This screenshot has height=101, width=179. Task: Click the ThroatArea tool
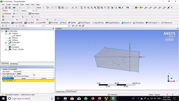138,23
